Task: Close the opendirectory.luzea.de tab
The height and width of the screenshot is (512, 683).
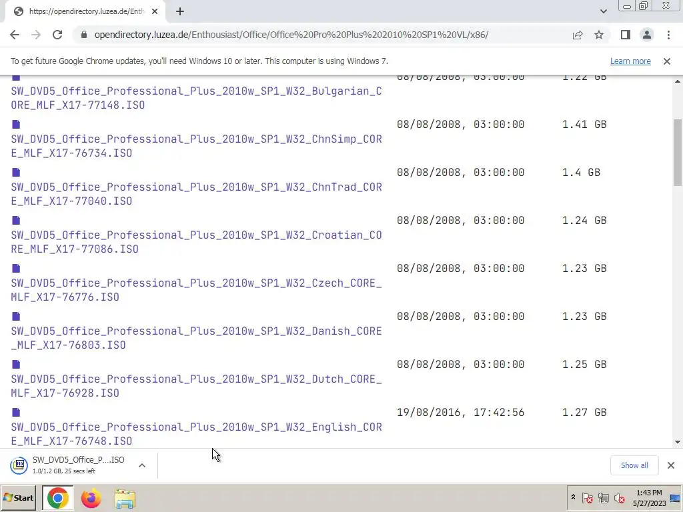Action: coord(155,12)
